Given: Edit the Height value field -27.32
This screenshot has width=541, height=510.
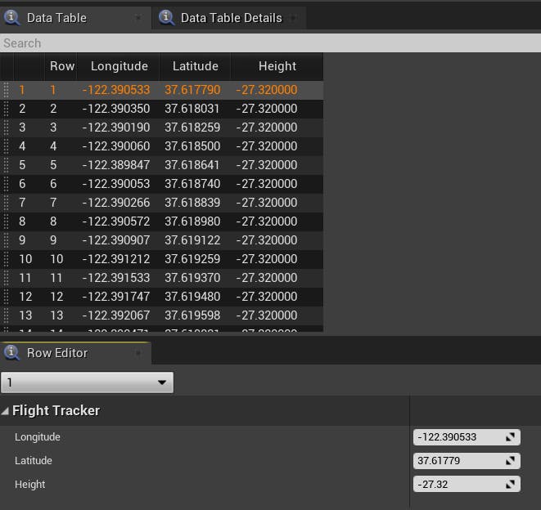Looking at the screenshot, I should click(467, 484).
